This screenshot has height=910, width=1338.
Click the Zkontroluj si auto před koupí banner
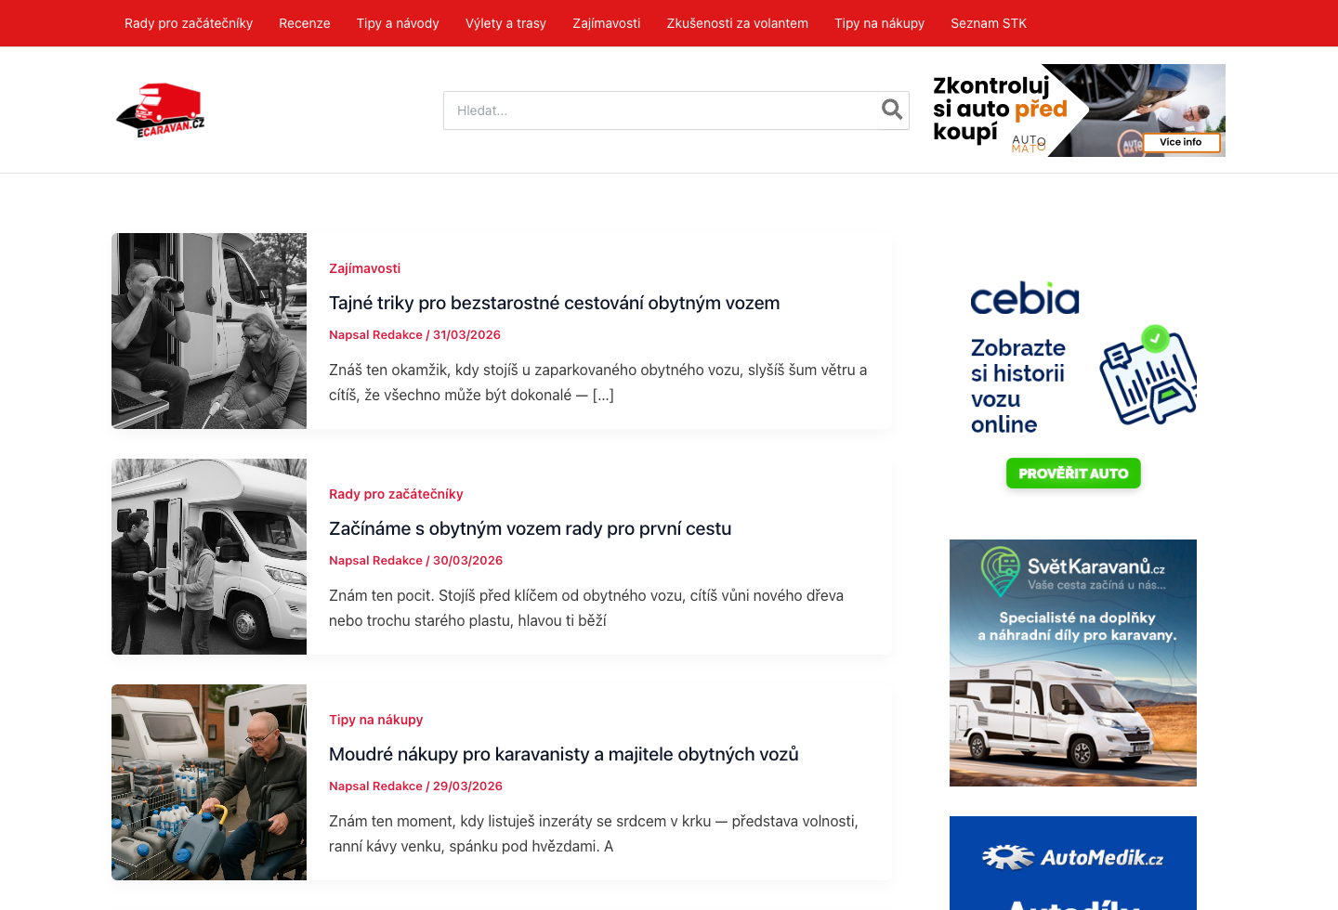point(1079,110)
